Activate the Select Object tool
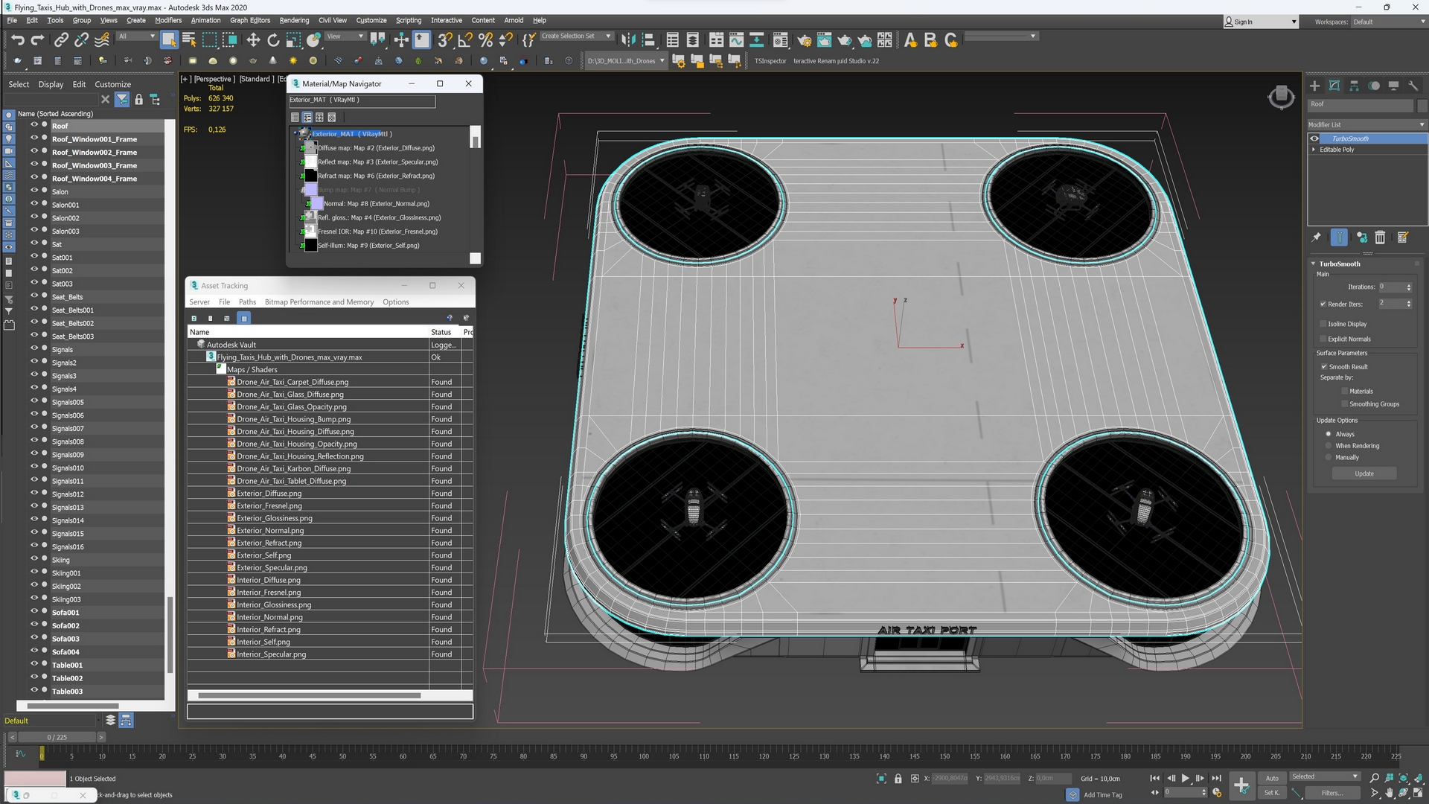 click(x=169, y=40)
